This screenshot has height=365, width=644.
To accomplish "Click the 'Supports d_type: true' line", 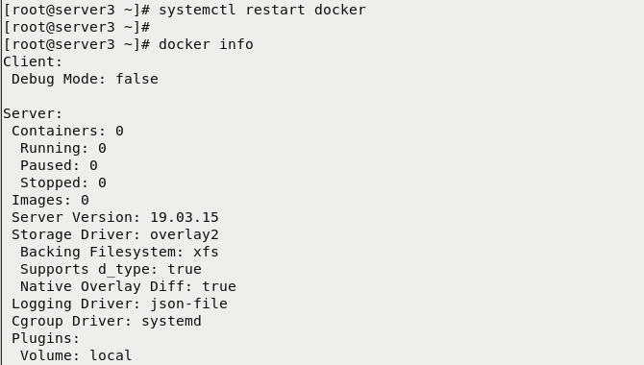I will [x=111, y=269].
